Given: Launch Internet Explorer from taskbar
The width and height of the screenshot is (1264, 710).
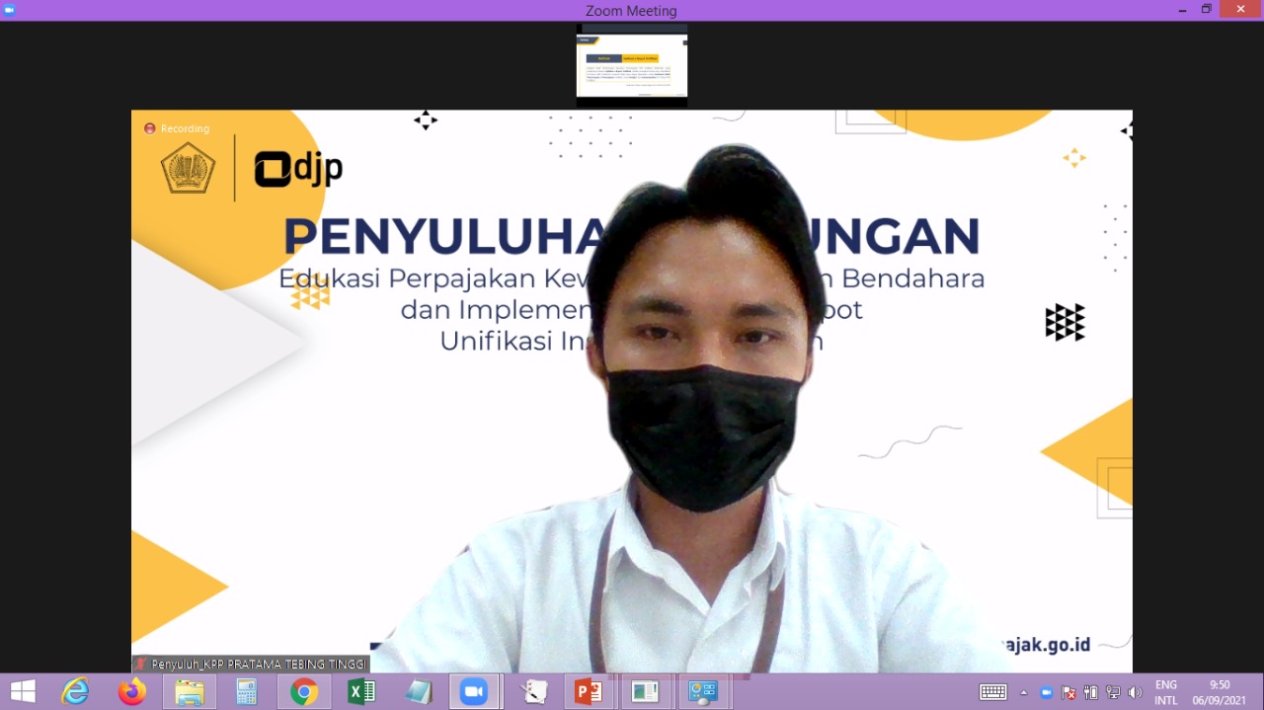Looking at the screenshot, I should tap(75, 691).
